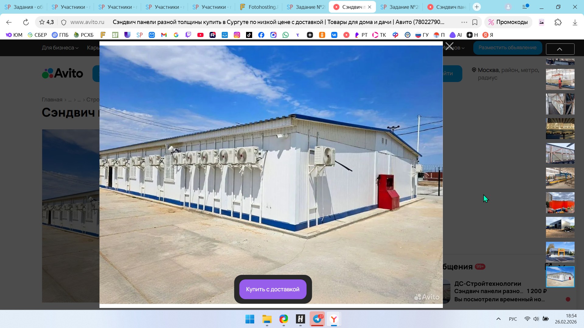Collapse thumbnails with the up chevron button
The image size is (584, 328).
[560, 49]
